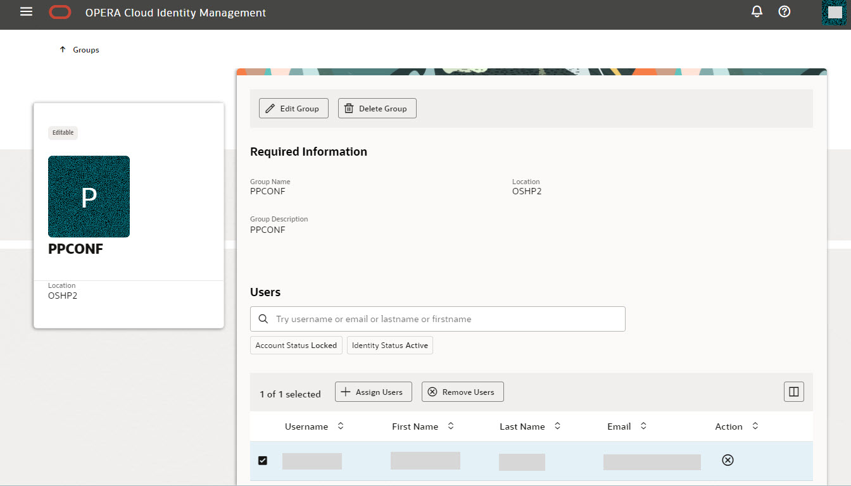
Task: Open the Help question mark icon
Action: [x=784, y=11]
